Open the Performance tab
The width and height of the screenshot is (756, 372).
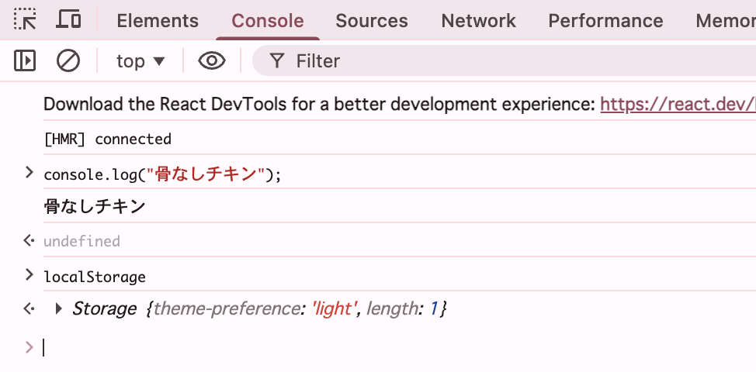[605, 21]
